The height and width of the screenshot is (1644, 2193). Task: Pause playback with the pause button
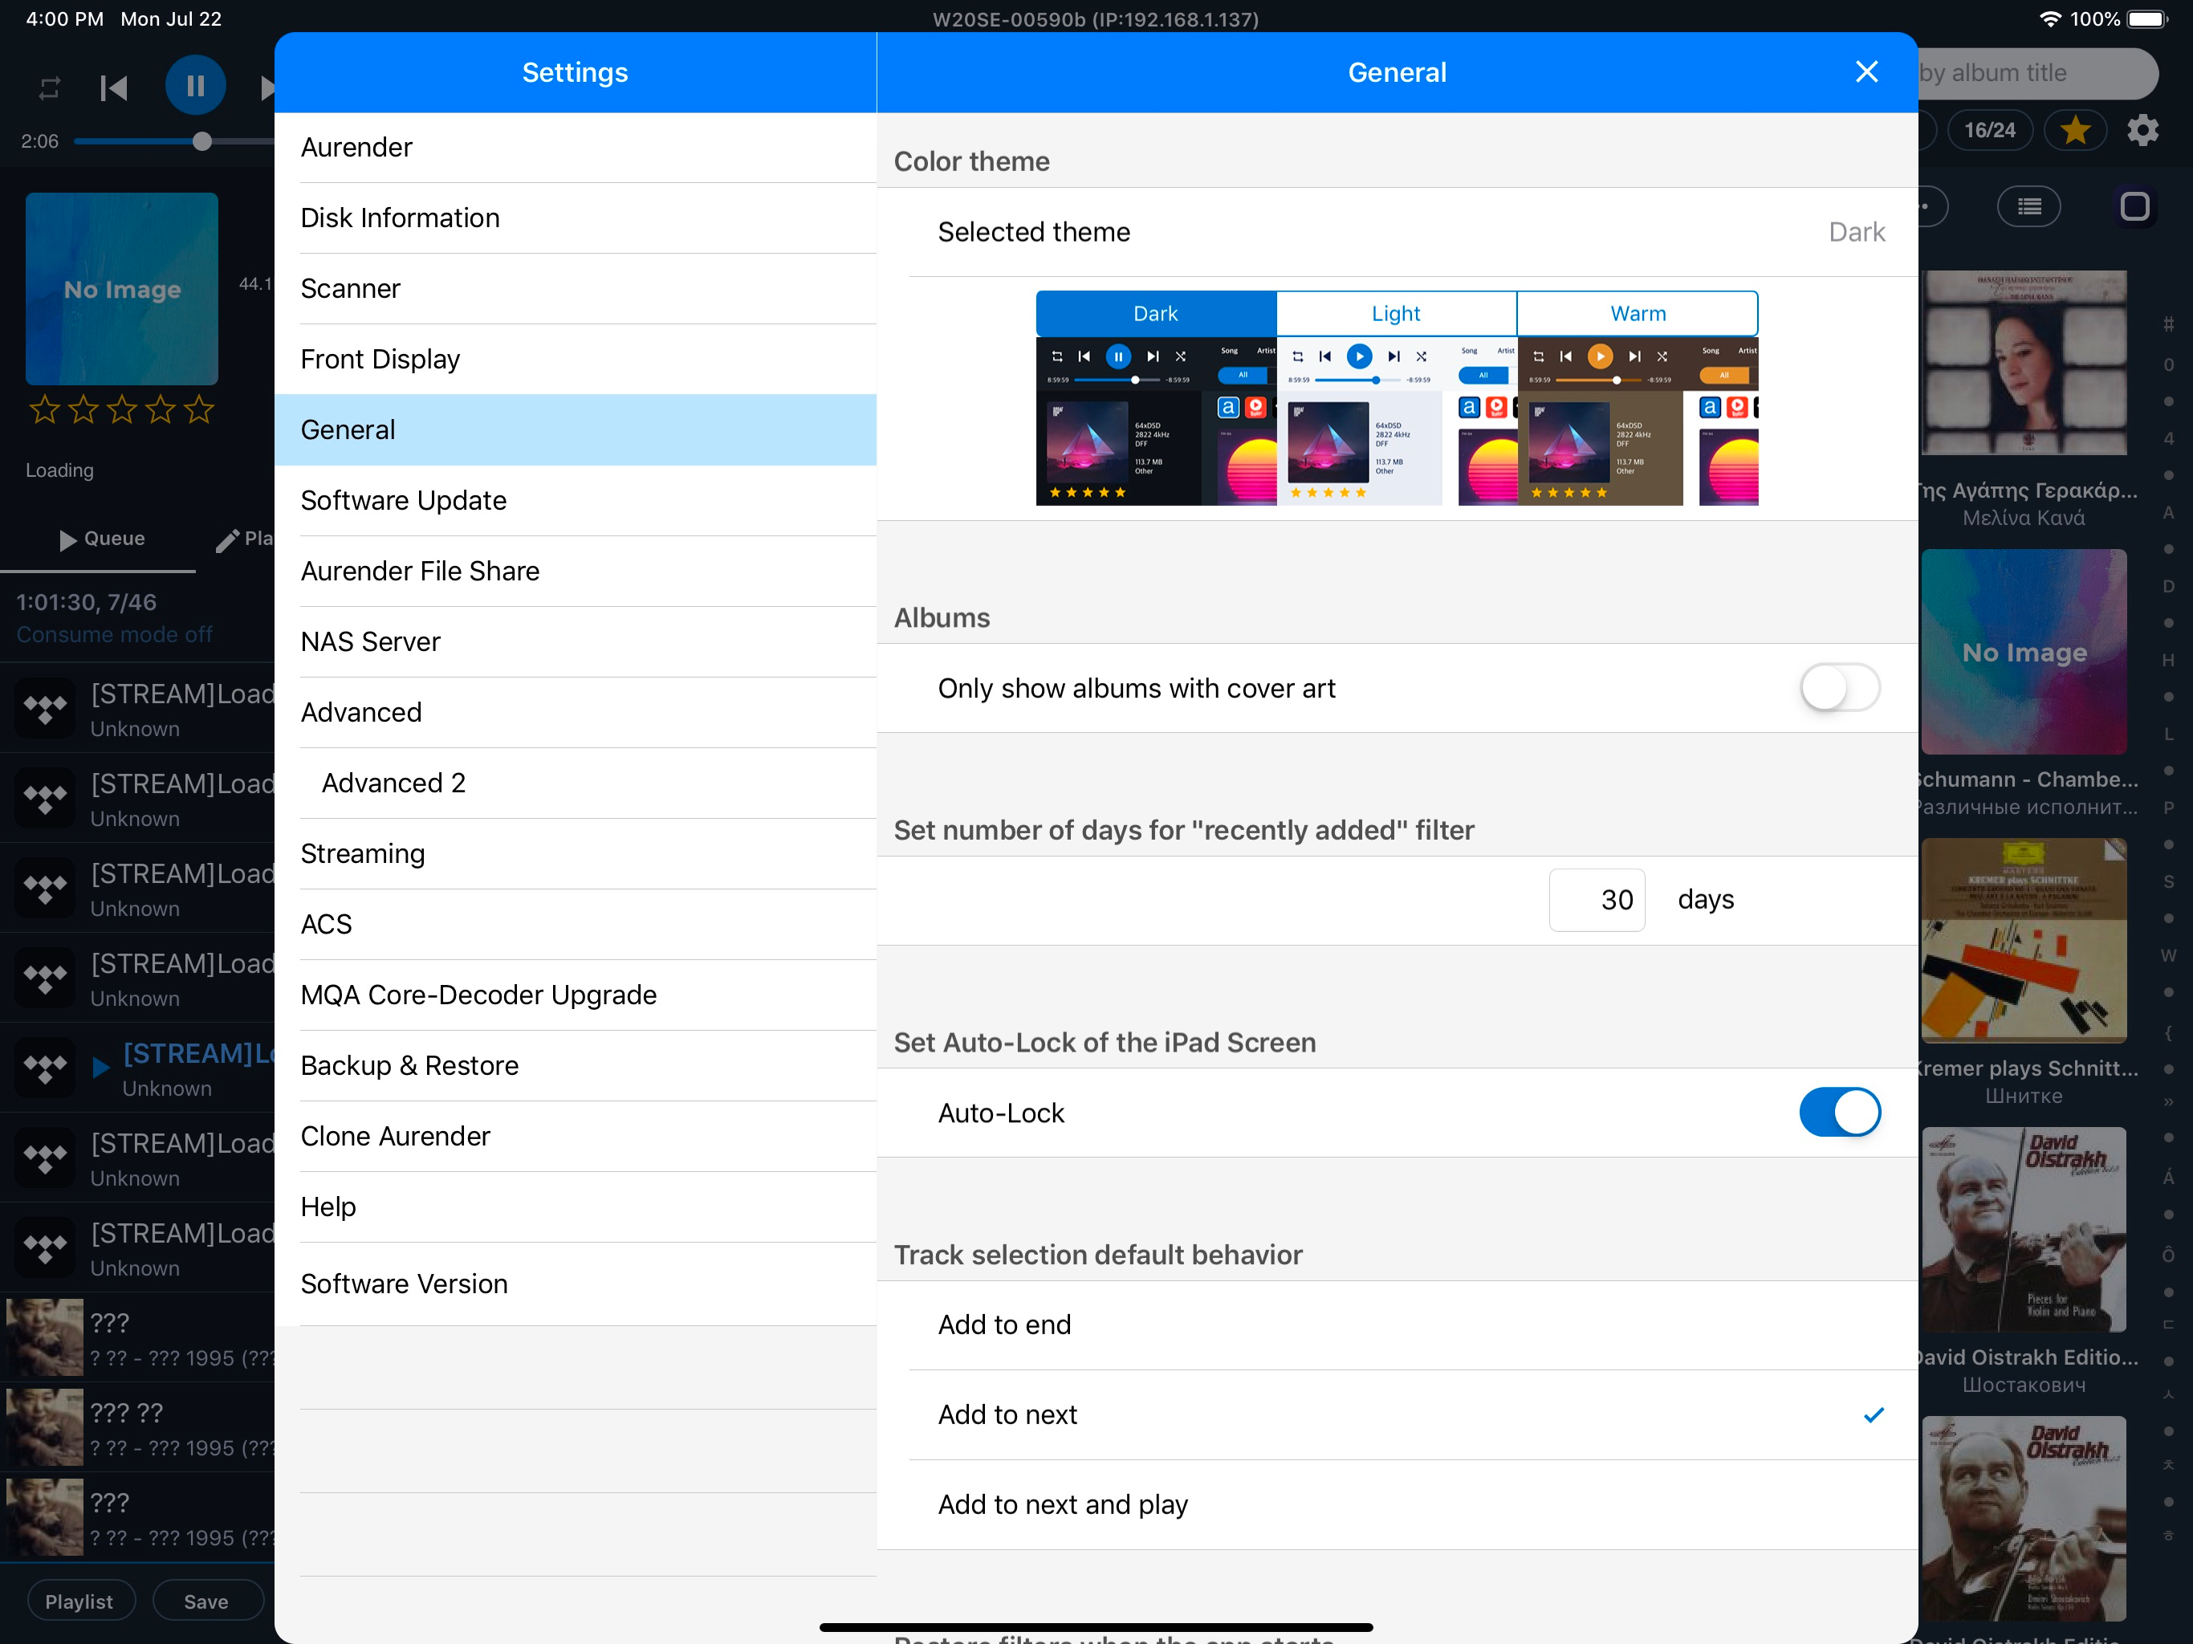(x=195, y=86)
